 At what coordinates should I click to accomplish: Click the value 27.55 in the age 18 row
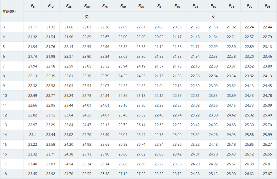pos(141,174)
